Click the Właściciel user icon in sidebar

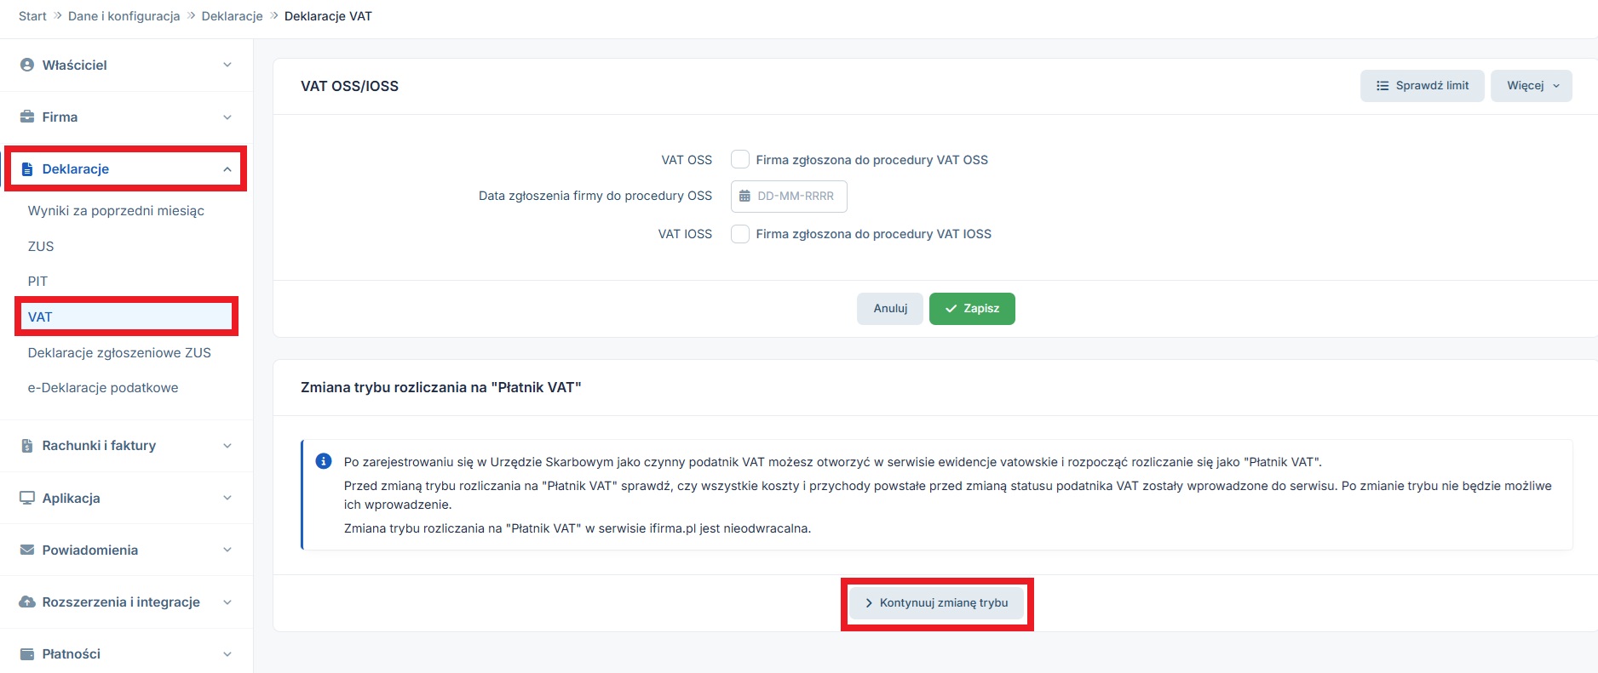click(27, 65)
